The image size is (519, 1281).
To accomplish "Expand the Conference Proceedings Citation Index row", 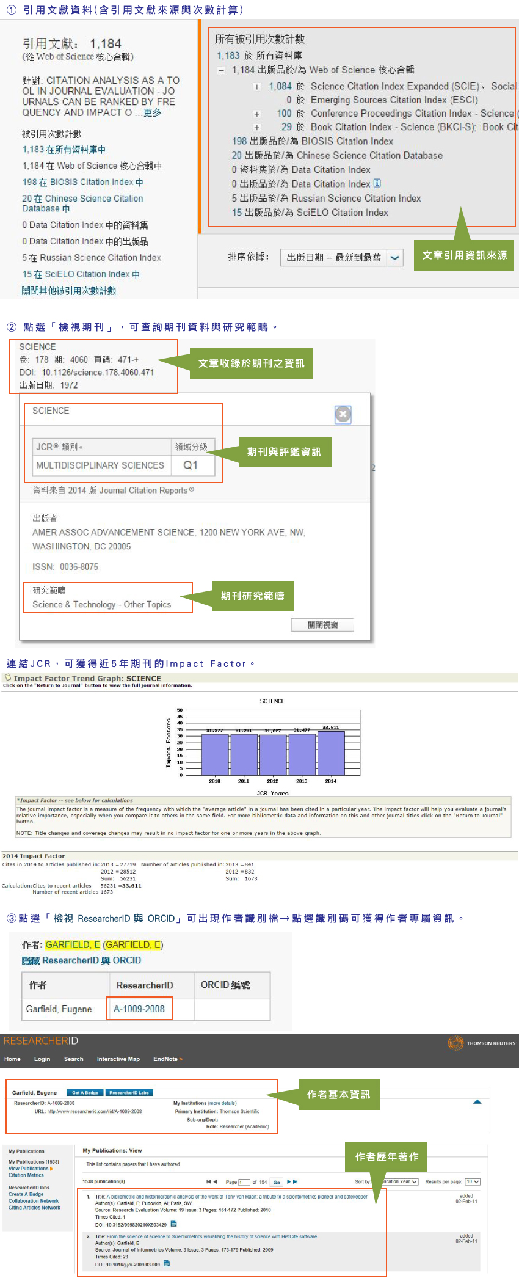I will pyautogui.click(x=257, y=114).
